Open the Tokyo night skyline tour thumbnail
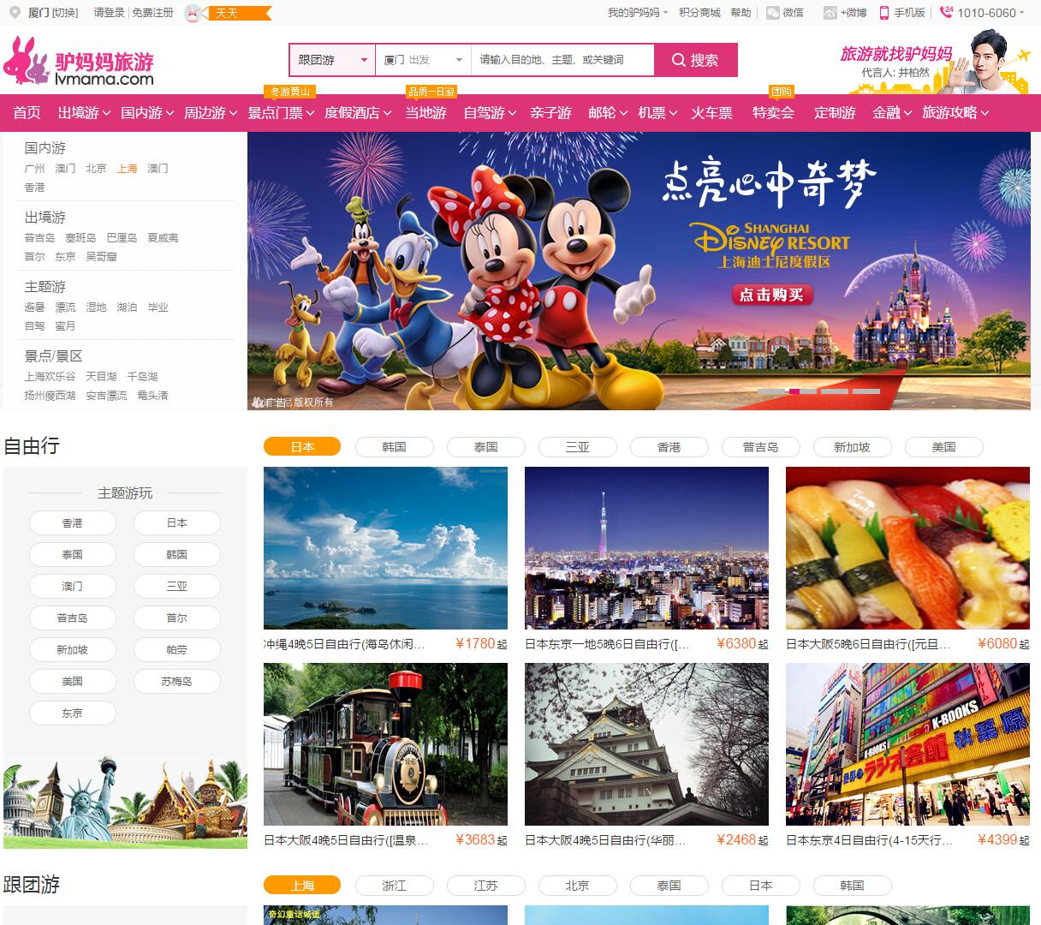The height and width of the screenshot is (925, 1041). pos(646,548)
